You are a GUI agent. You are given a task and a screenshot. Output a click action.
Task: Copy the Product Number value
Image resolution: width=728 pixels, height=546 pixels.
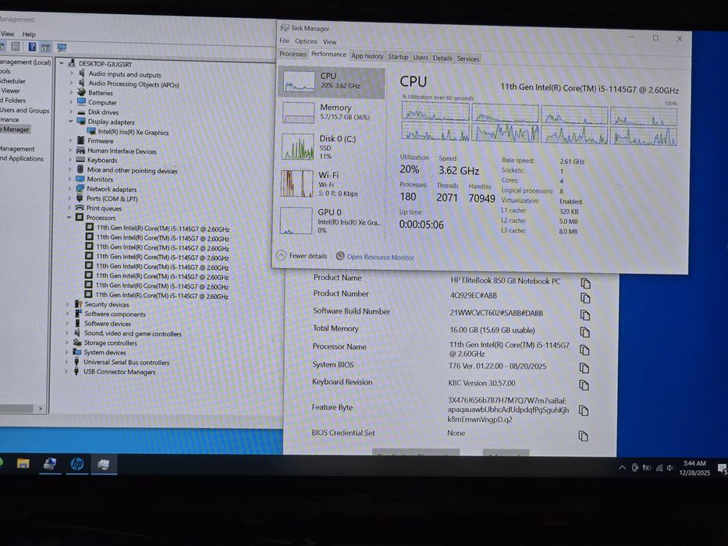pos(585,298)
